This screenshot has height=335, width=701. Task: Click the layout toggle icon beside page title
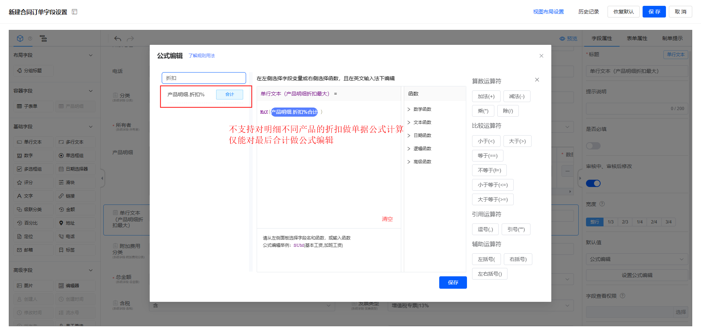click(74, 12)
